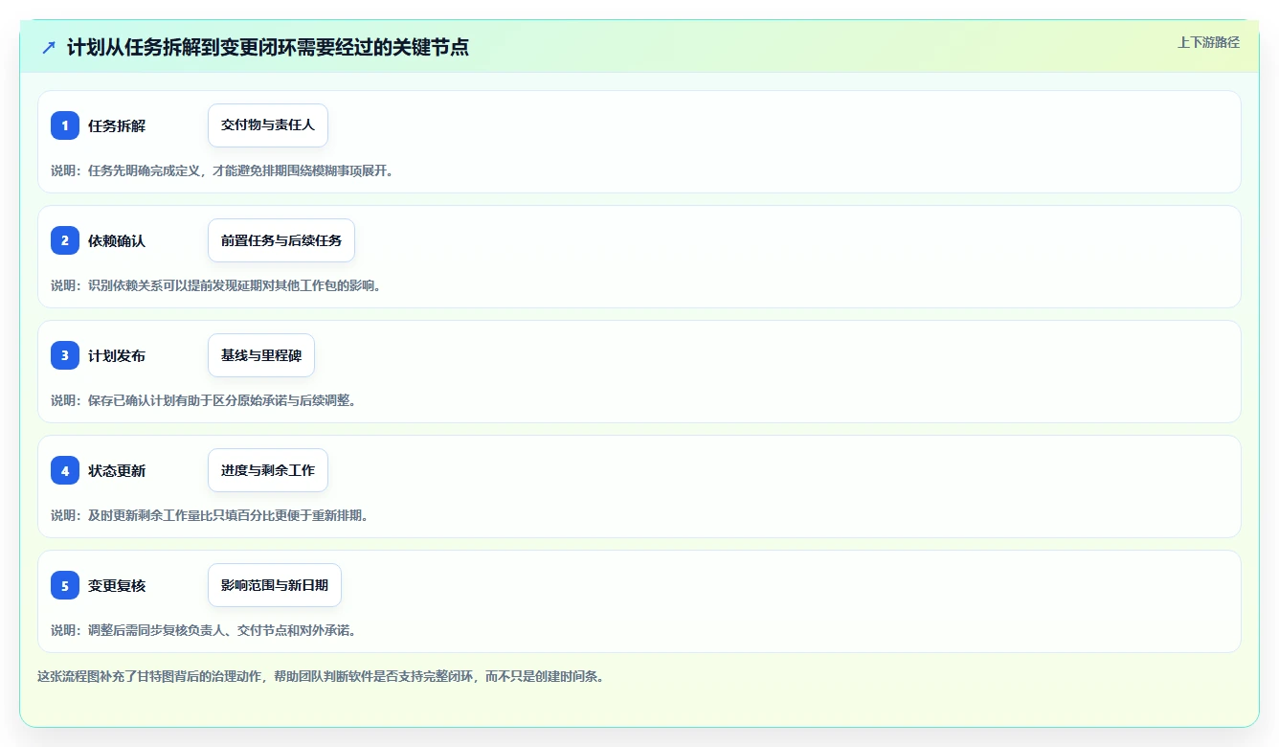Screen dimensions: 1279x747
Task: Click the arrow icon beside the flowchart title
Action: 49,47
